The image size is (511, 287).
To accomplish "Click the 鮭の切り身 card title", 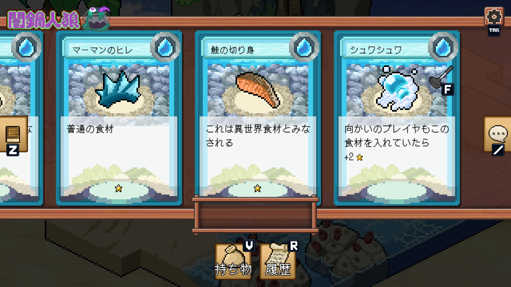I will click(x=233, y=50).
